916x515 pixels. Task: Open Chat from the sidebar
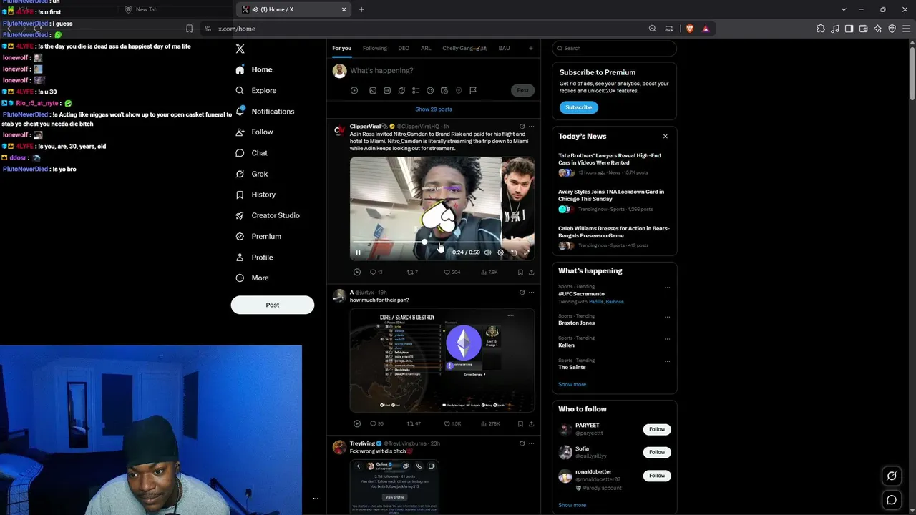pyautogui.click(x=251, y=153)
